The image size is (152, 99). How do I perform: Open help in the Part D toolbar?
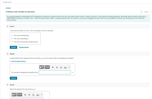coord(69,68)
